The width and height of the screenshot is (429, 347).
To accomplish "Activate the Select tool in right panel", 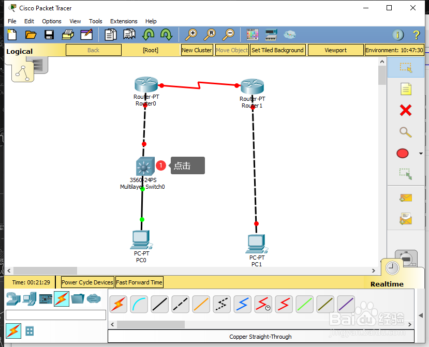I will [x=406, y=67].
